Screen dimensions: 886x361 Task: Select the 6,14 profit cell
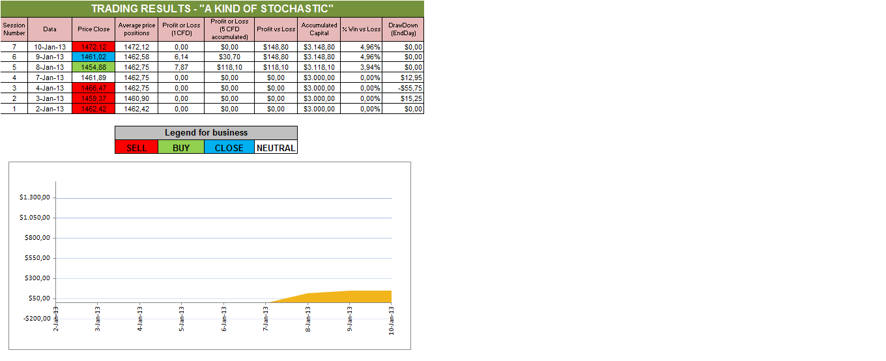[x=181, y=57]
